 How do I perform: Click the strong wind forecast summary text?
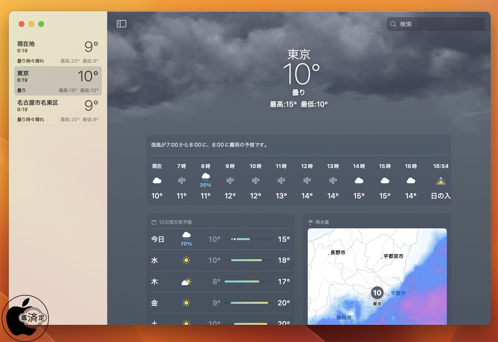click(x=210, y=145)
